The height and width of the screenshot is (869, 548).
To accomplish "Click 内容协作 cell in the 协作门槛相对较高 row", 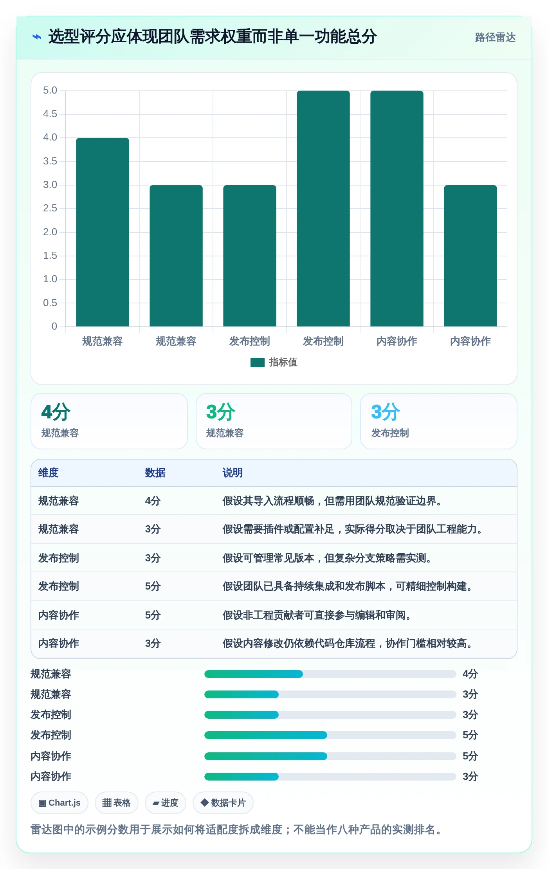I will pos(59,644).
